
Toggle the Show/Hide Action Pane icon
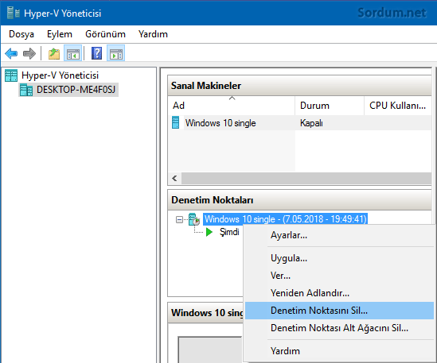(x=116, y=53)
